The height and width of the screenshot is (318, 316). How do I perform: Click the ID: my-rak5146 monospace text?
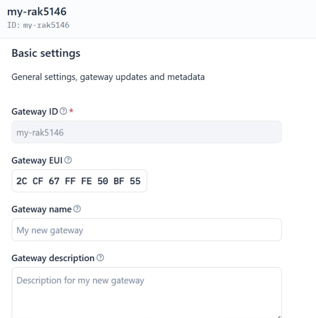click(x=38, y=25)
